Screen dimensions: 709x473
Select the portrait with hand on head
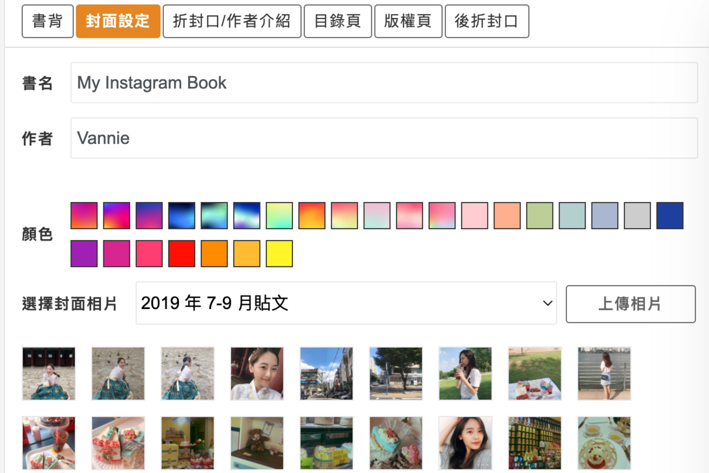[465, 443]
